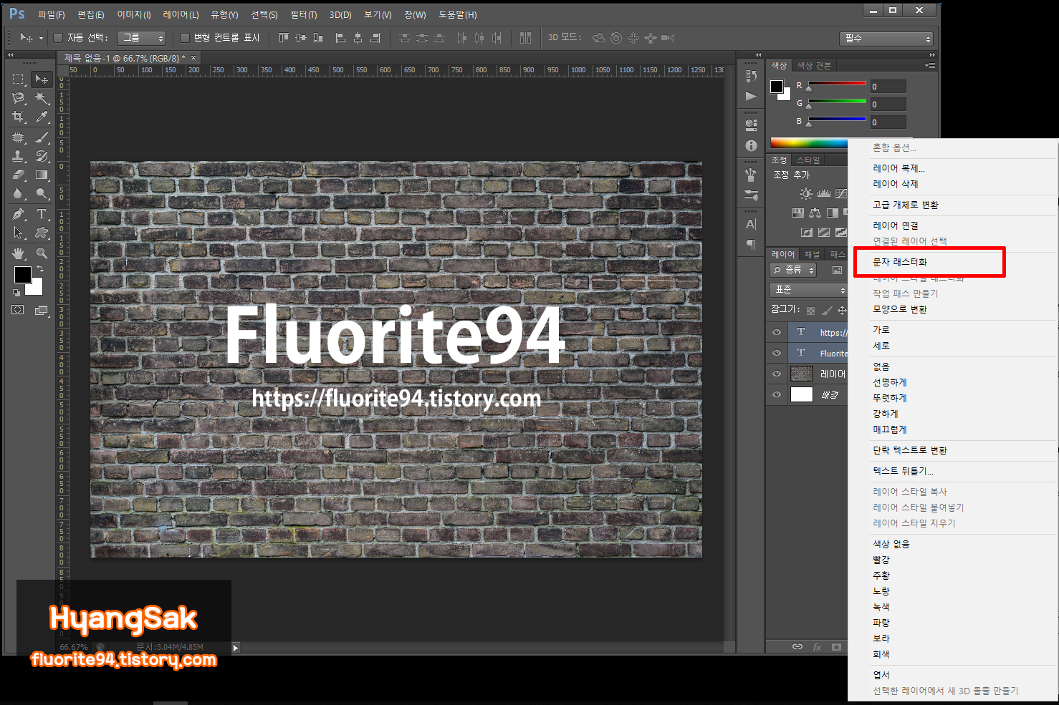Open the 파일(F) menu
The image size is (1059, 705).
tap(51, 14)
